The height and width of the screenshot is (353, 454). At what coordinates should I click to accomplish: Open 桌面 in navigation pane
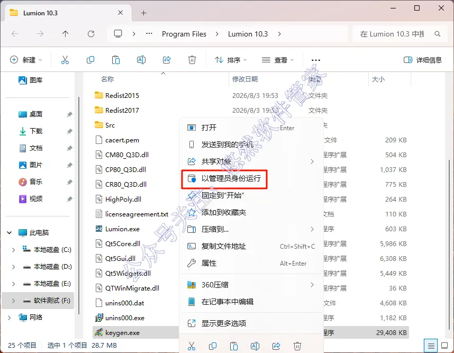[x=36, y=114]
